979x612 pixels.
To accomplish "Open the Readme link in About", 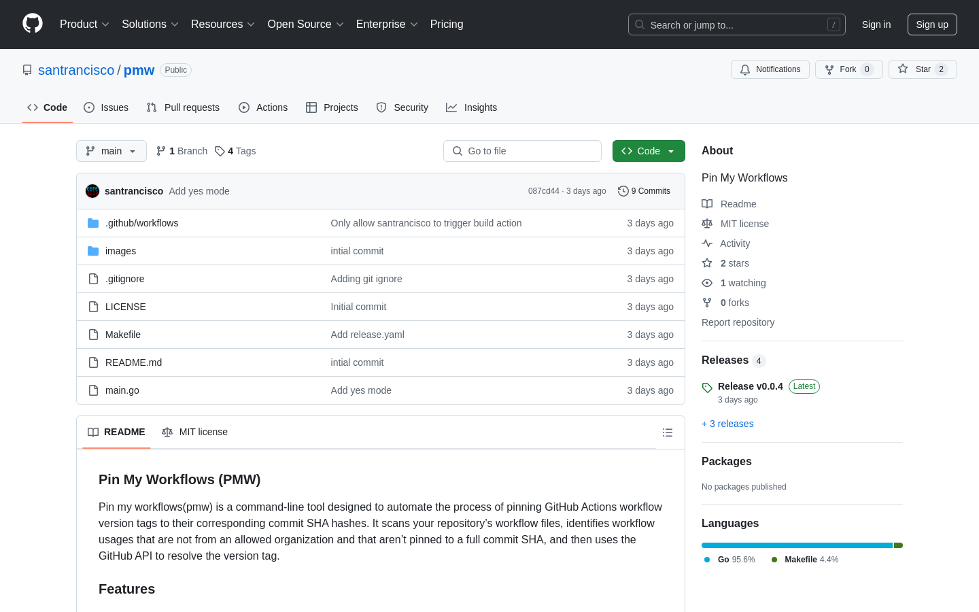I will click(729, 204).
